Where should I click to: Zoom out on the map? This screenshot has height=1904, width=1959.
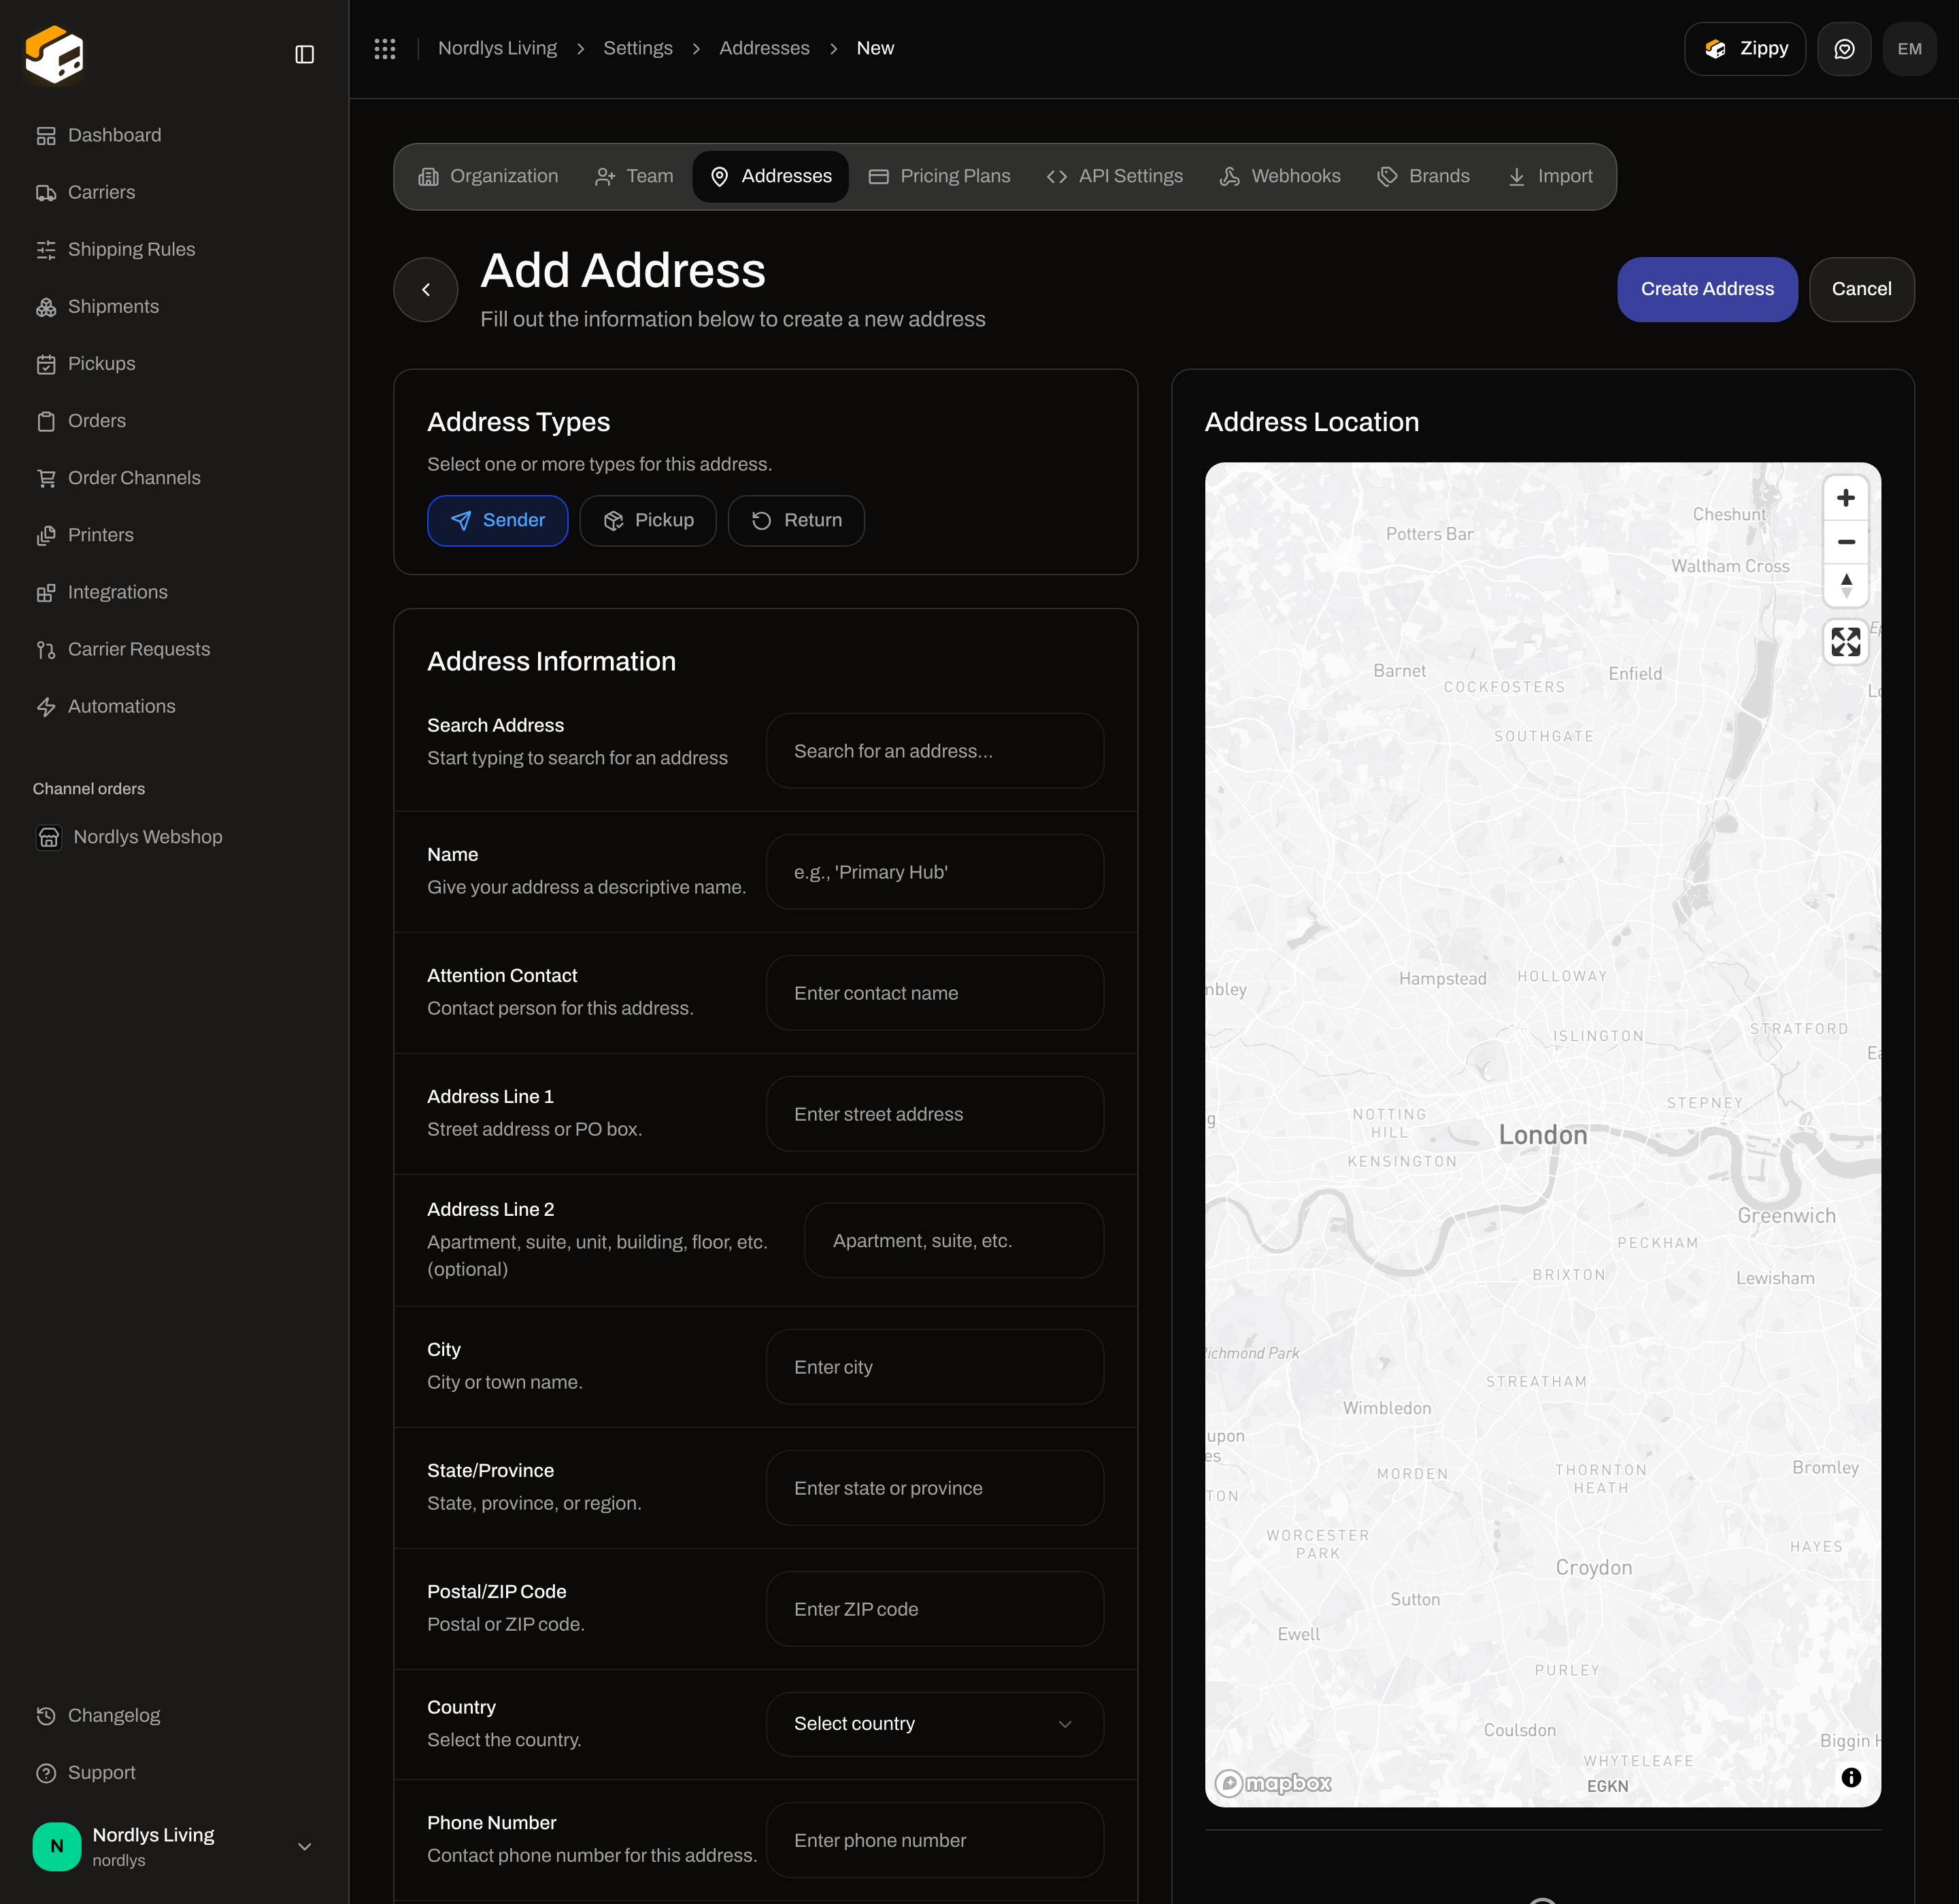(x=1846, y=542)
